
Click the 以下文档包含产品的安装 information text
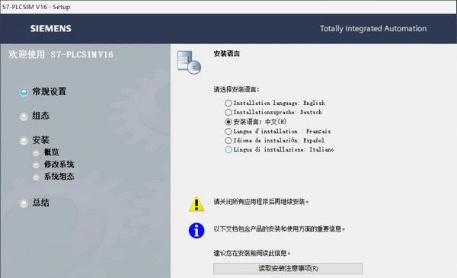[x=280, y=228]
